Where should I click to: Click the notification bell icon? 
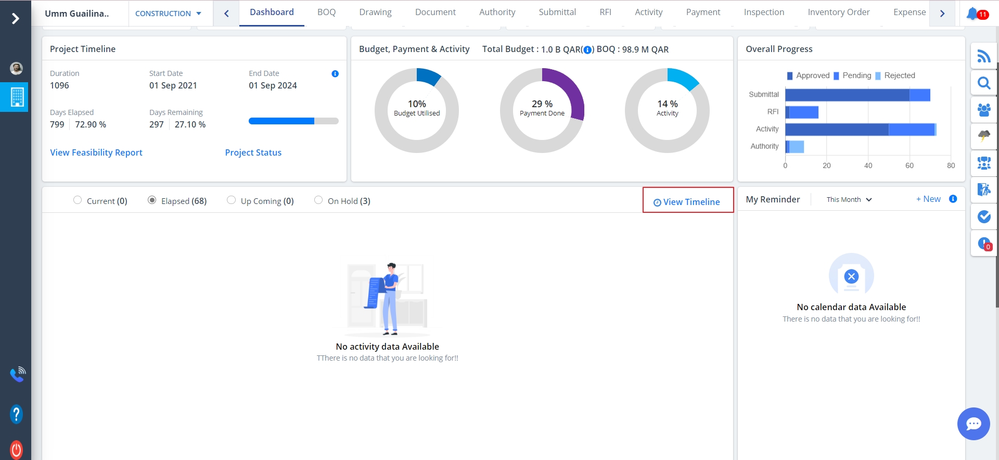tap(973, 14)
